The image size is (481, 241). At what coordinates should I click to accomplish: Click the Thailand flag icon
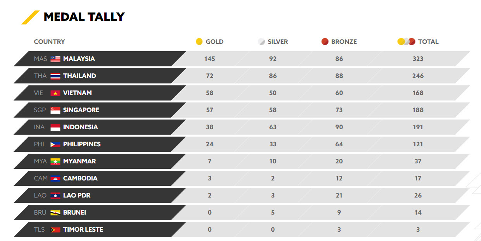[x=55, y=76]
